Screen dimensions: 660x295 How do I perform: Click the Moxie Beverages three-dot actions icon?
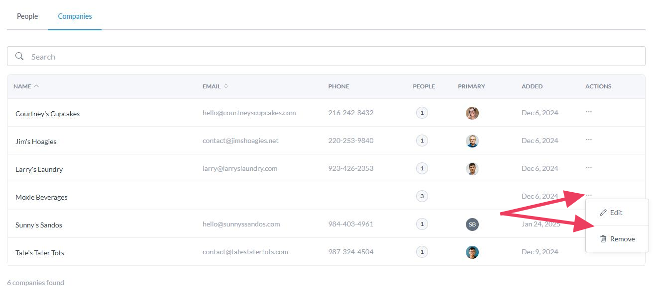(x=589, y=195)
